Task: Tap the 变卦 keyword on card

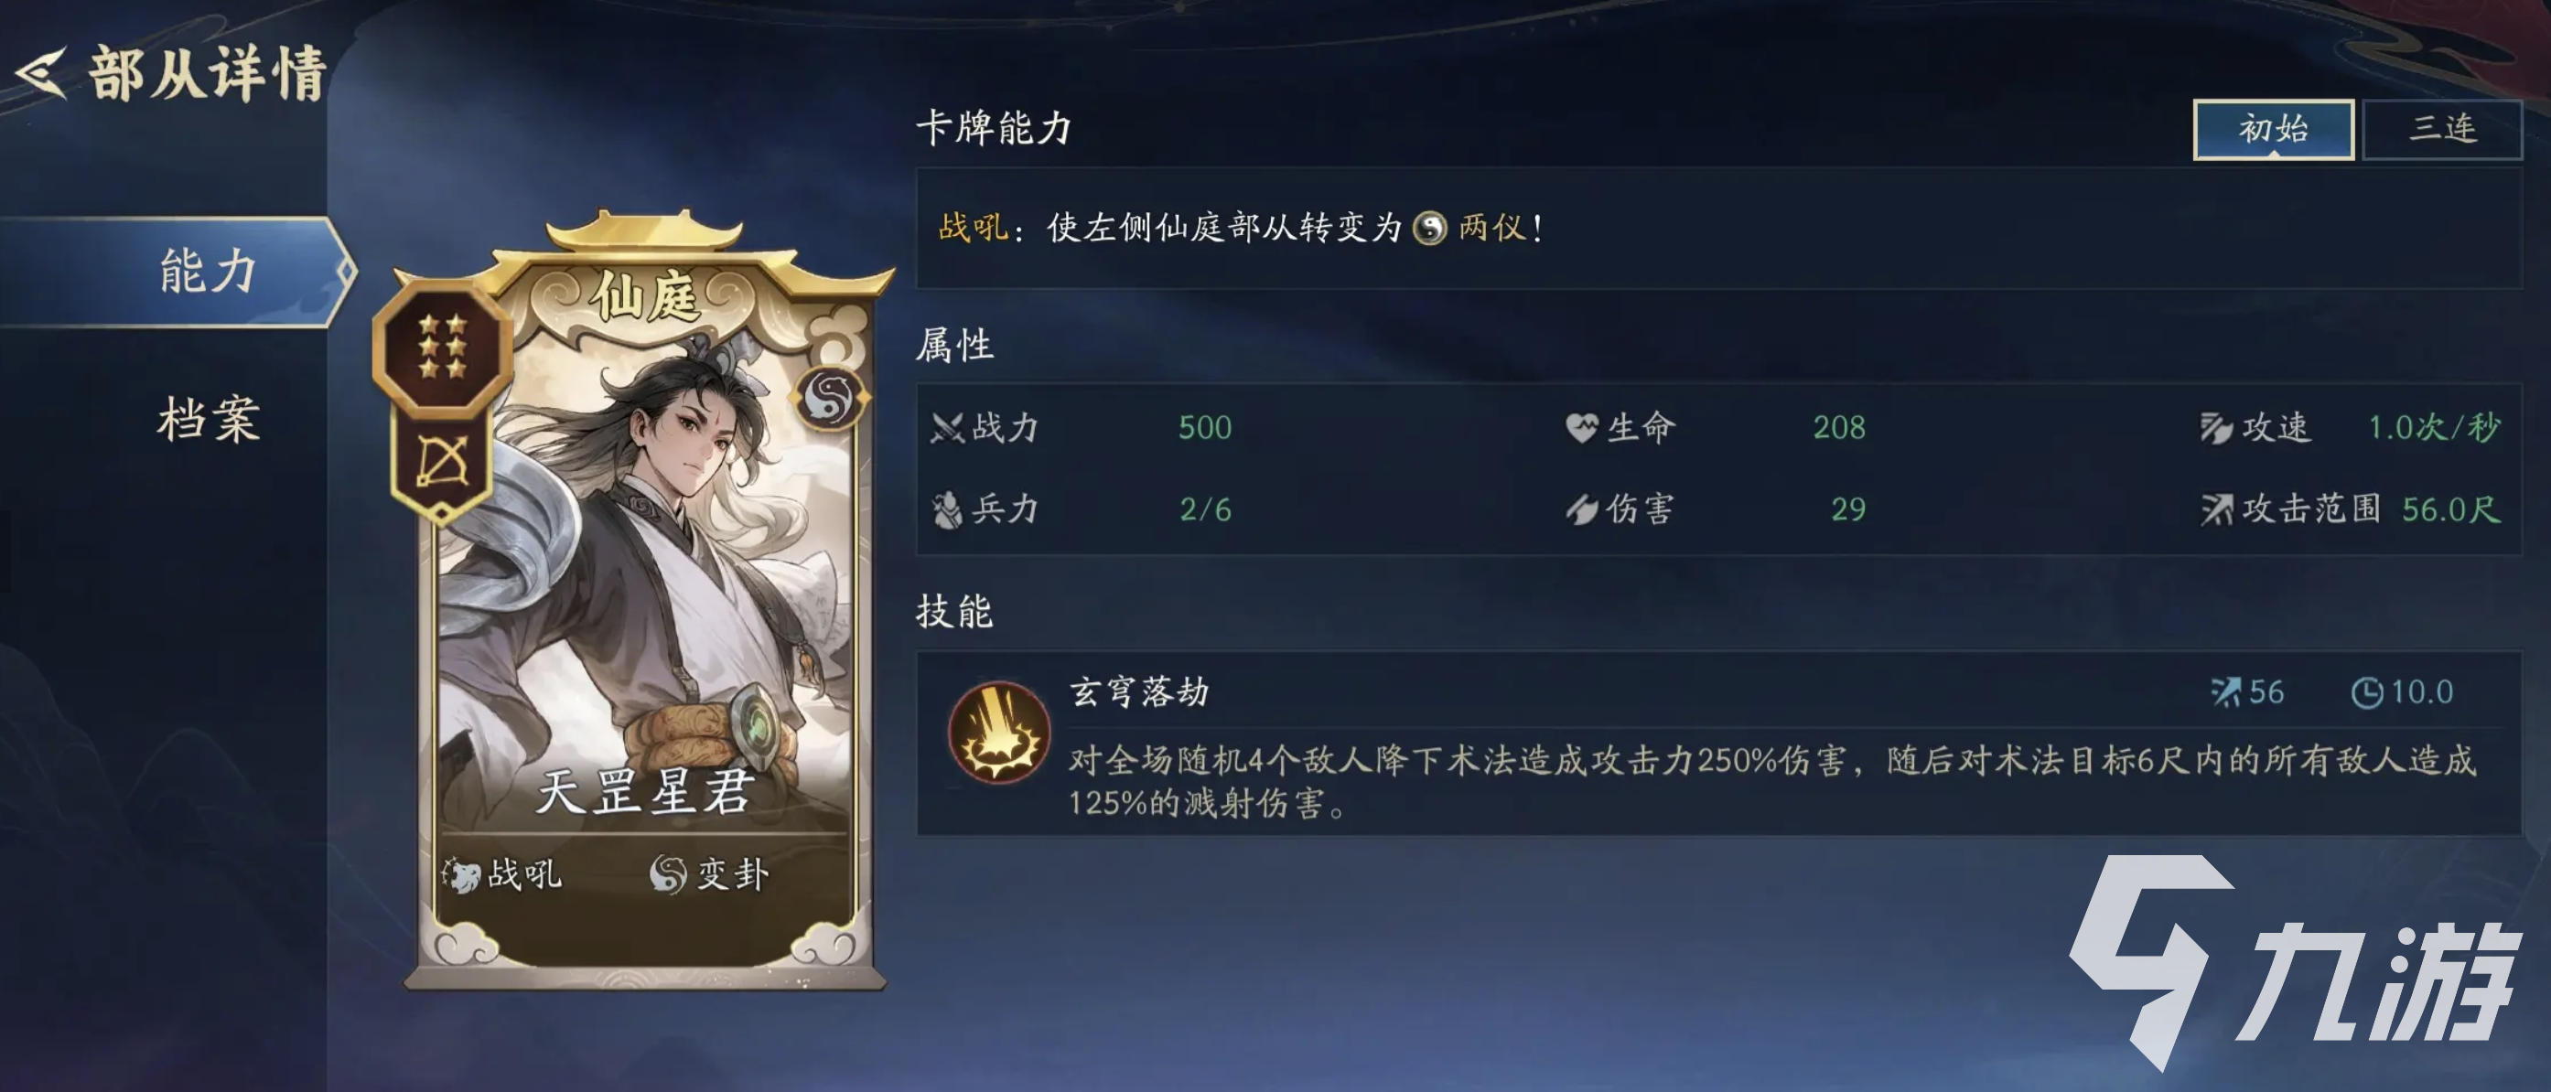Action: tap(709, 874)
